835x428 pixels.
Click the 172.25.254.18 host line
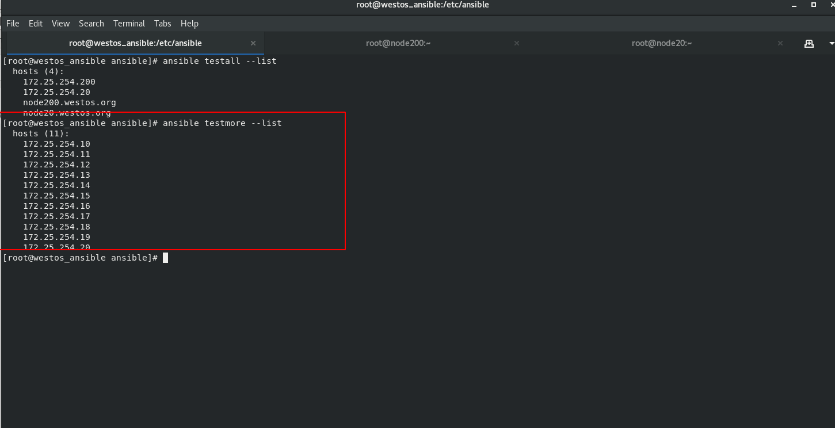coord(56,227)
